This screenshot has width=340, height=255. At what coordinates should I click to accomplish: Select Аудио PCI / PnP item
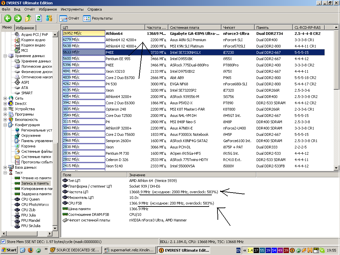(x=35, y=35)
